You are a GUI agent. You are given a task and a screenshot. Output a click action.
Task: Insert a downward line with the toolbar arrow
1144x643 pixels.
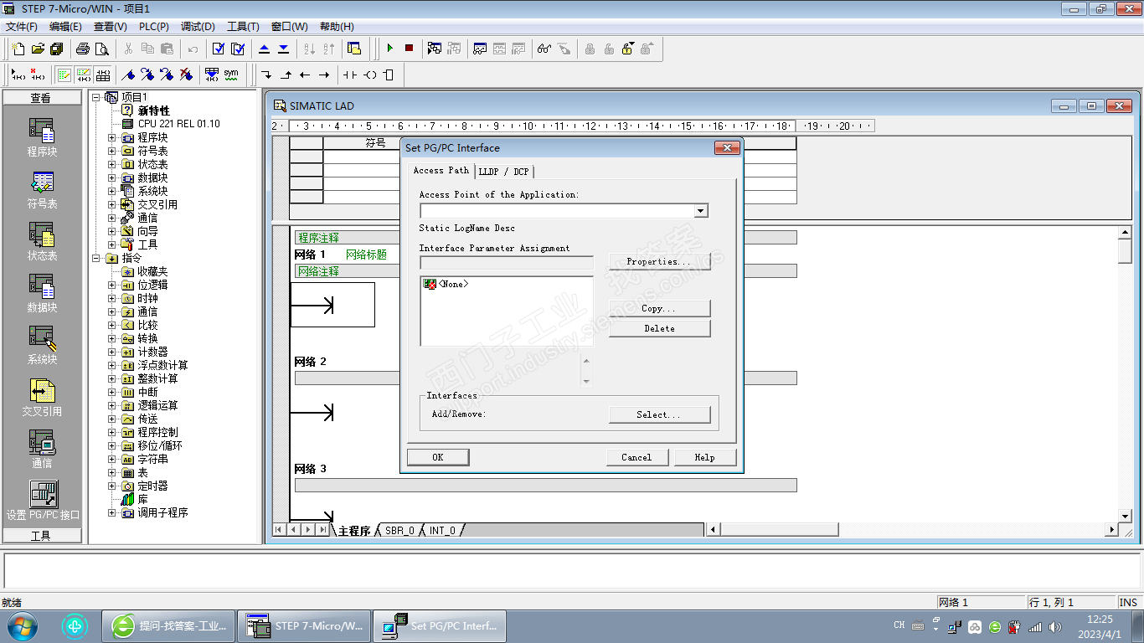click(266, 75)
